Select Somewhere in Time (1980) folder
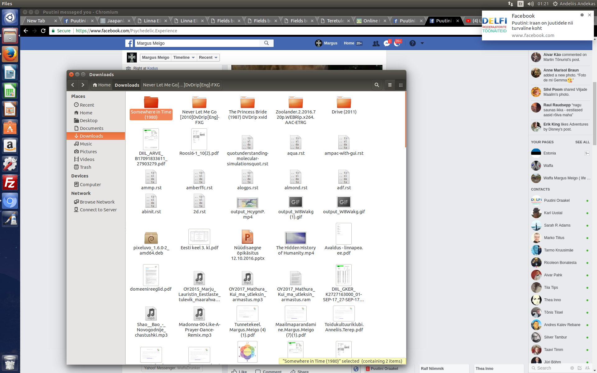 [x=151, y=108]
